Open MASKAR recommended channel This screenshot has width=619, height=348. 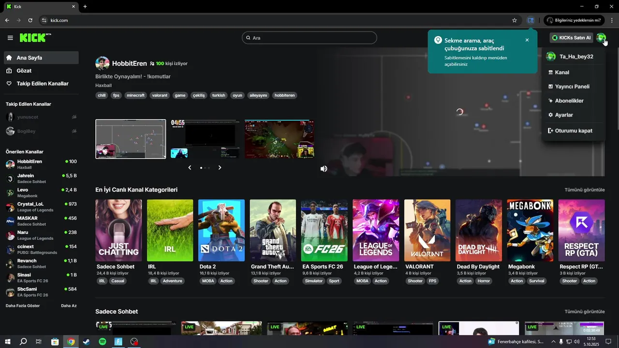coord(41,221)
